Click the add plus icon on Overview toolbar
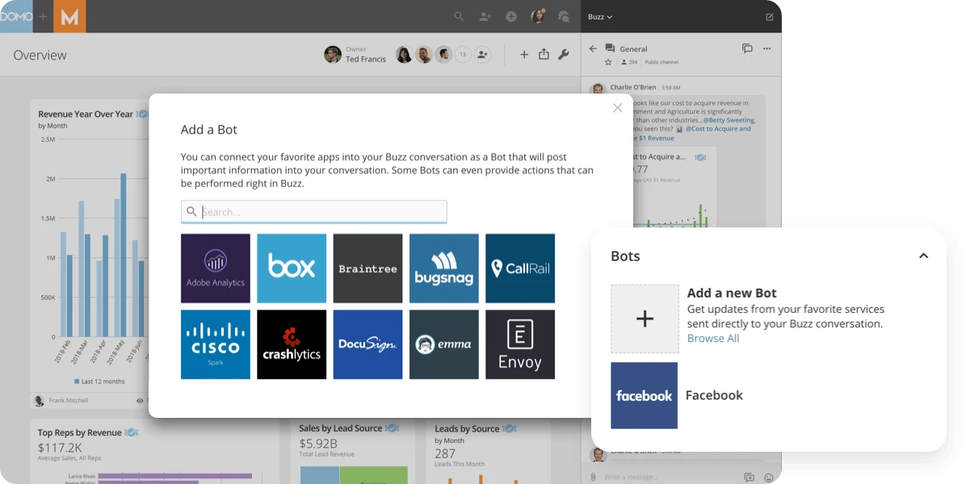This screenshot has width=966, height=484. 524,55
